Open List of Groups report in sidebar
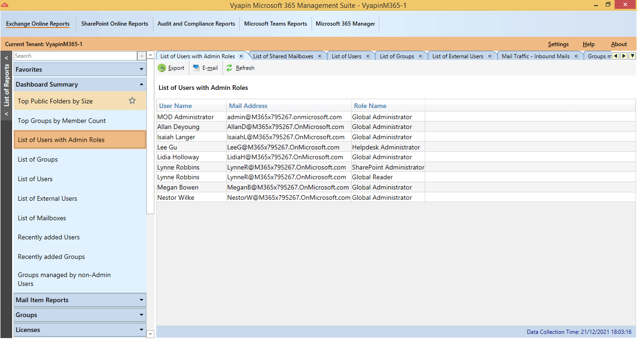Screen dimensions: 637x339 pyautogui.click(x=80, y=159)
